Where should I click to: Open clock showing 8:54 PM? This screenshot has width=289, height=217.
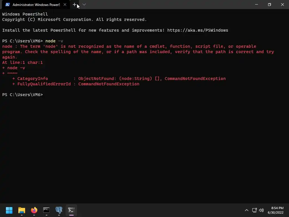pyautogui.click(x=275, y=210)
